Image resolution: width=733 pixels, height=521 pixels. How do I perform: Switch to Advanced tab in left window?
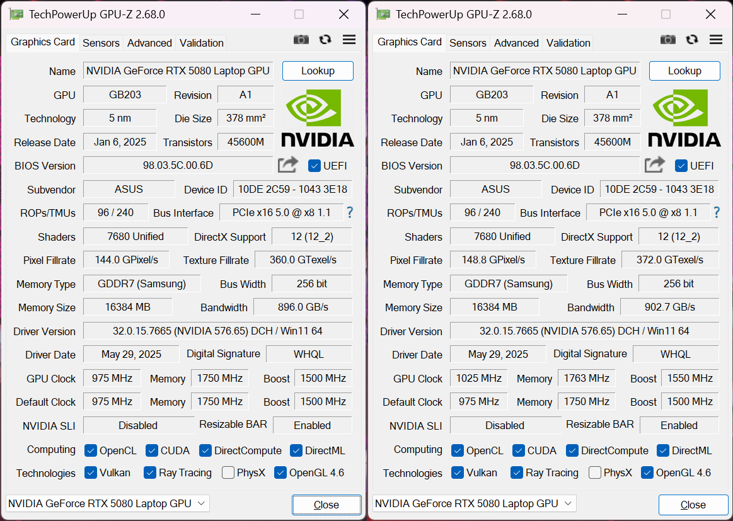pos(149,43)
